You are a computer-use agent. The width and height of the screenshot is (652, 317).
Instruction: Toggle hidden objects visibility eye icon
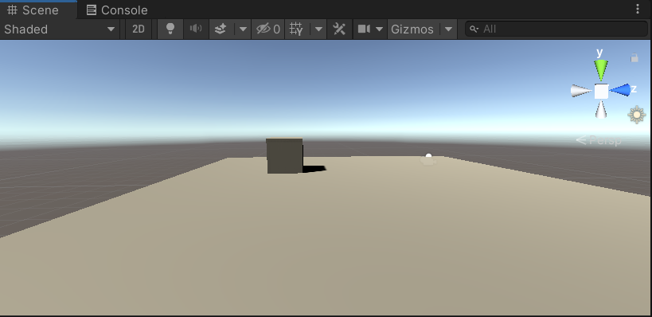[268, 29]
